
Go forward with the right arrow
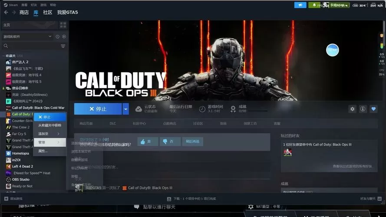tap(14, 12)
